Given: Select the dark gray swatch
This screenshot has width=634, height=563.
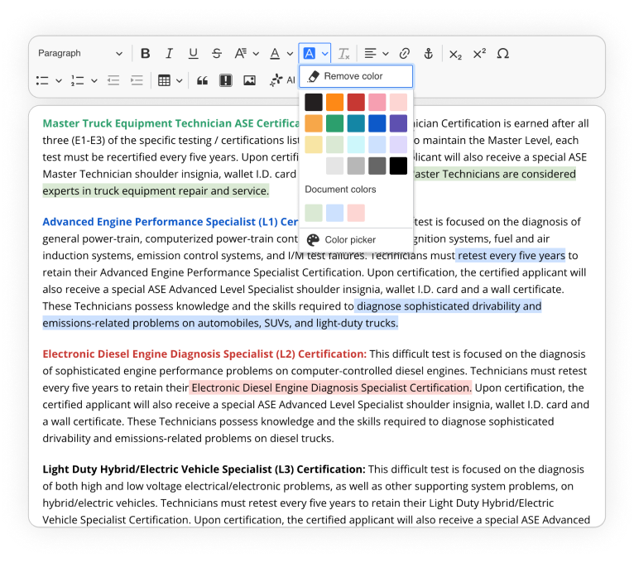Looking at the screenshot, I should pos(377,166).
